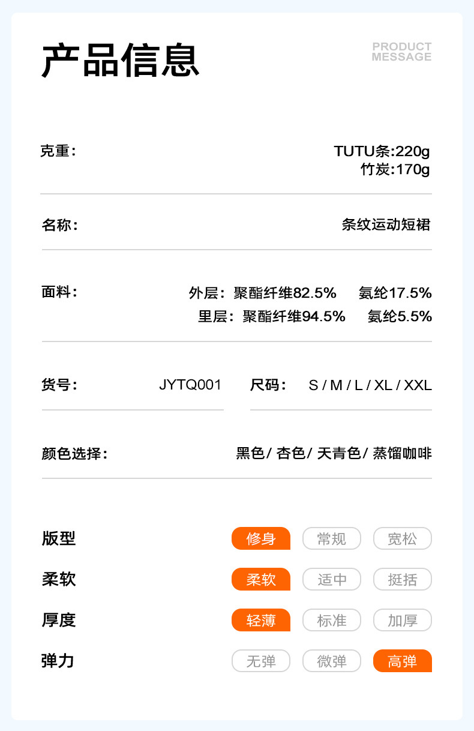This screenshot has height=731, width=474.
Task: Select the 无弹 elasticity option
Action: click(261, 661)
